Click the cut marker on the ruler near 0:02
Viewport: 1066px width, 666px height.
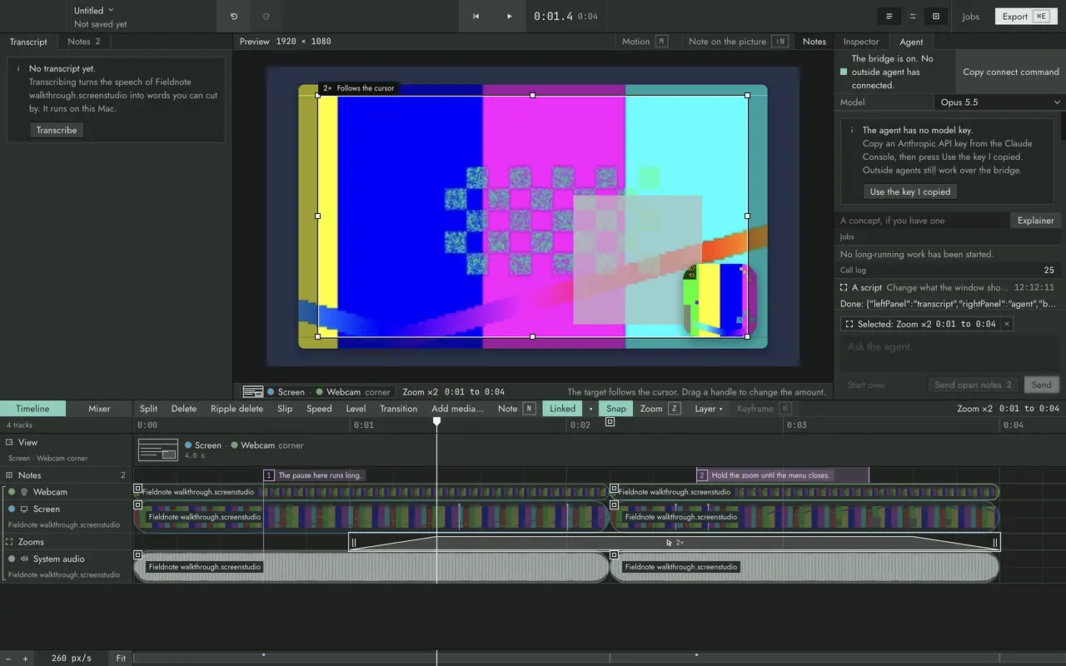click(610, 422)
